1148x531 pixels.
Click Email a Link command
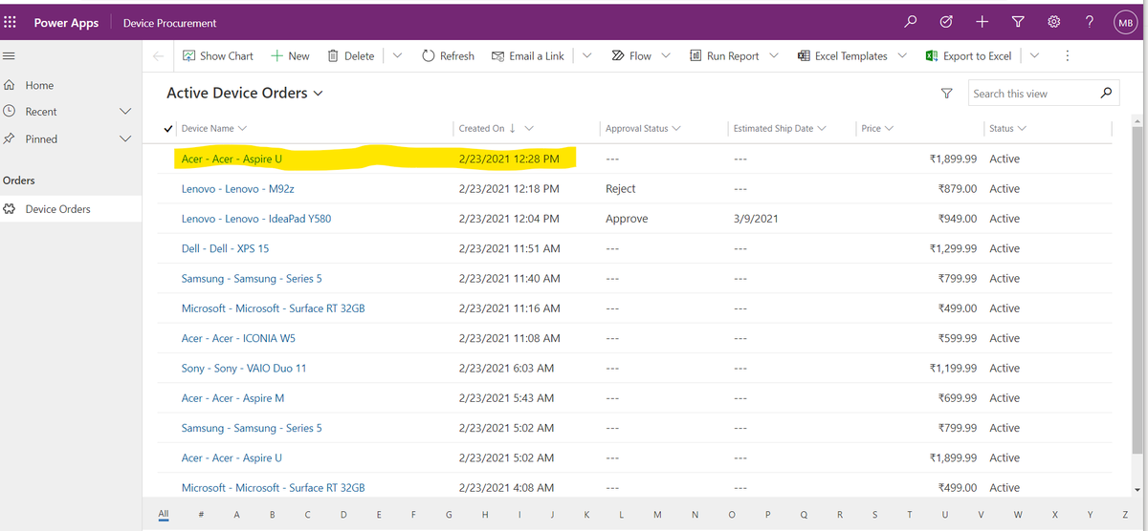[527, 56]
